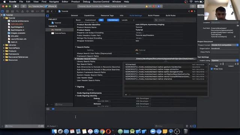Open the Test navigator diamond icon

(x=27, y=11)
